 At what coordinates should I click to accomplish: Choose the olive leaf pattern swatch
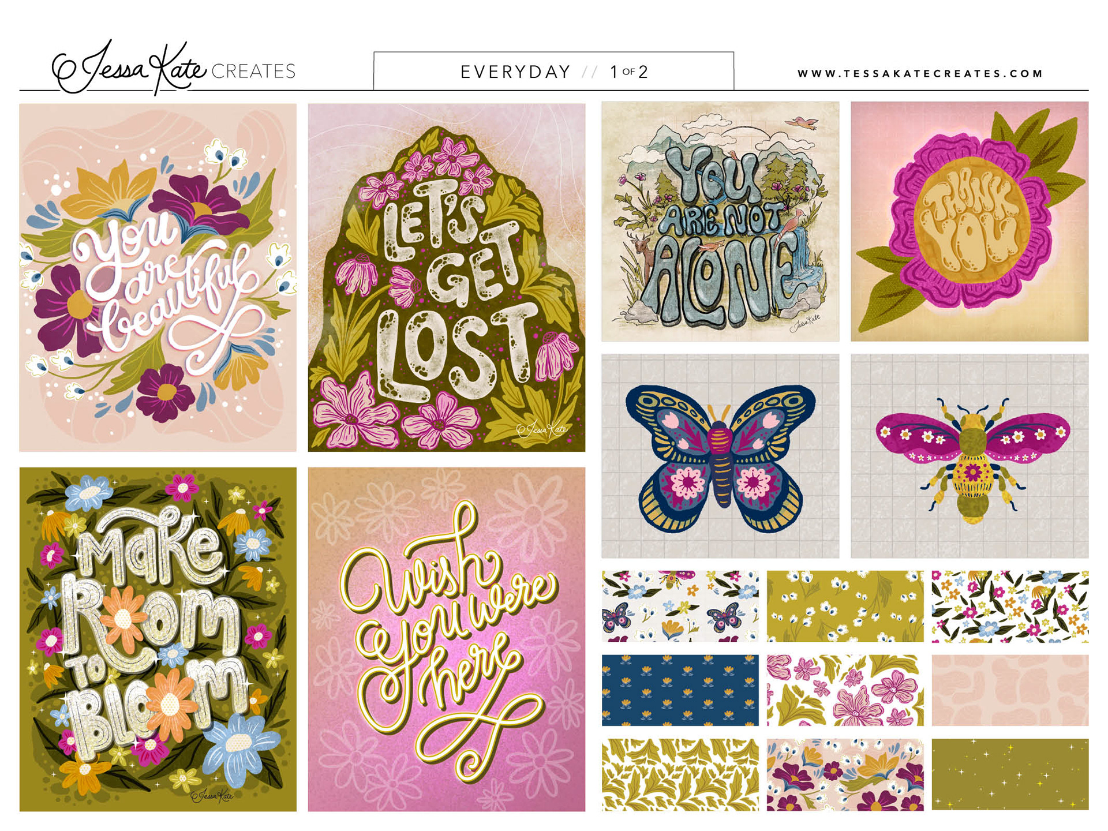(x=680, y=774)
